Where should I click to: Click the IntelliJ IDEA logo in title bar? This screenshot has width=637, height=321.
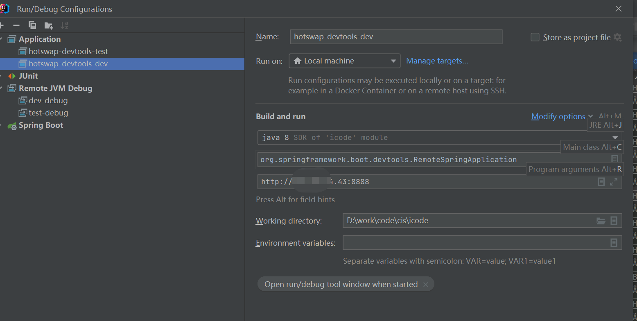coord(5,9)
